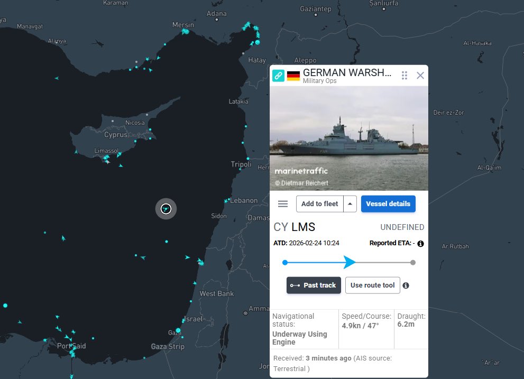Click the dotted drag handle icon
Screen dimensions: 524x379
pyautogui.click(x=404, y=75)
